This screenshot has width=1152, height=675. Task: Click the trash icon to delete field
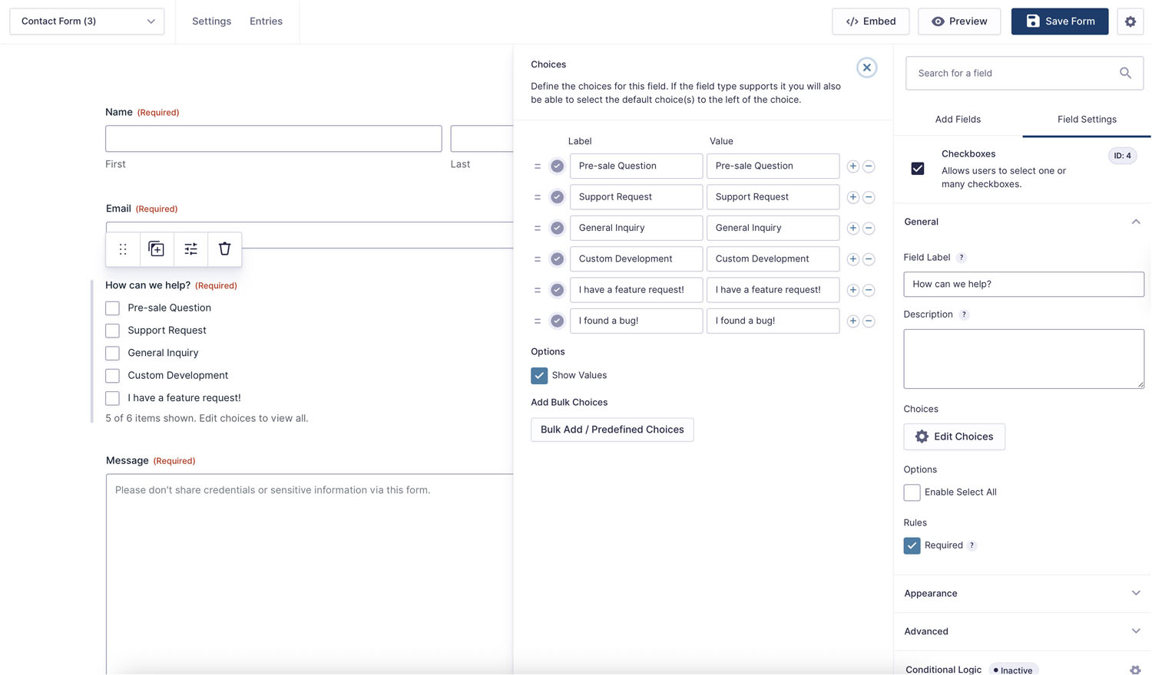(x=224, y=249)
